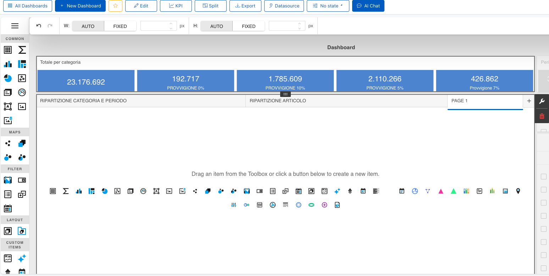Click the purple network triangle icon in the page's button row

tap(428, 191)
